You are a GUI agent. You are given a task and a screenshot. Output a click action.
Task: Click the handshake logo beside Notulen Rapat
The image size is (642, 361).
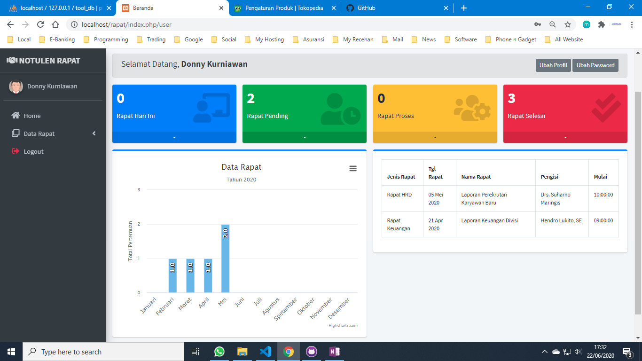click(x=12, y=61)
